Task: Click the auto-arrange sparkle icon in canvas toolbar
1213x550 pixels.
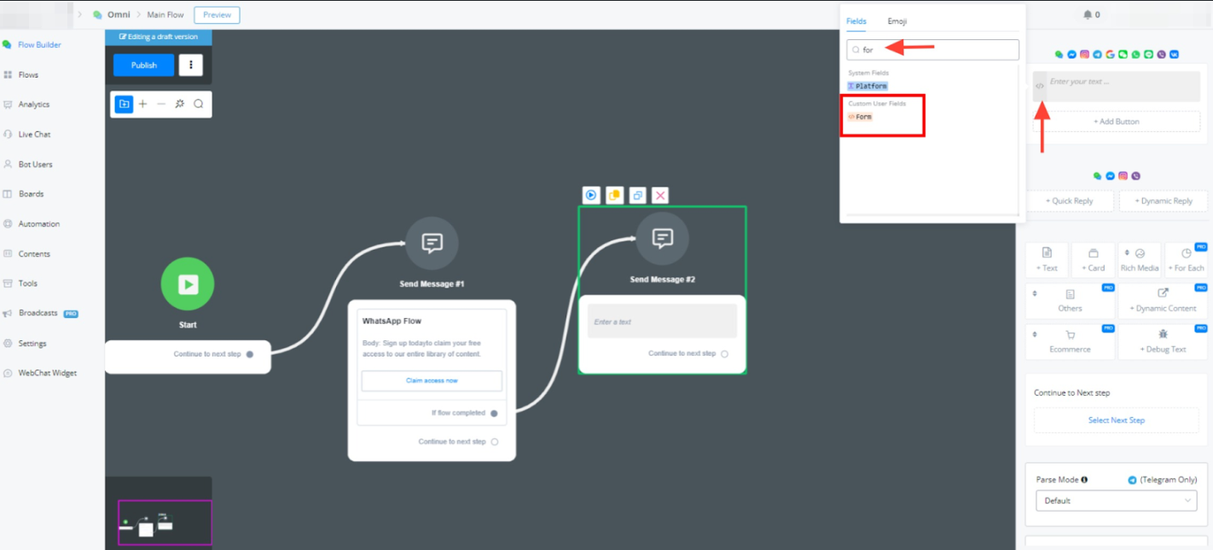Action: point(180,104)
